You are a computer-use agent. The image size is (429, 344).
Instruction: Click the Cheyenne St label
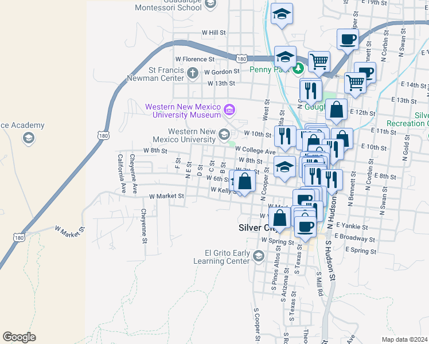pos(144,226)
